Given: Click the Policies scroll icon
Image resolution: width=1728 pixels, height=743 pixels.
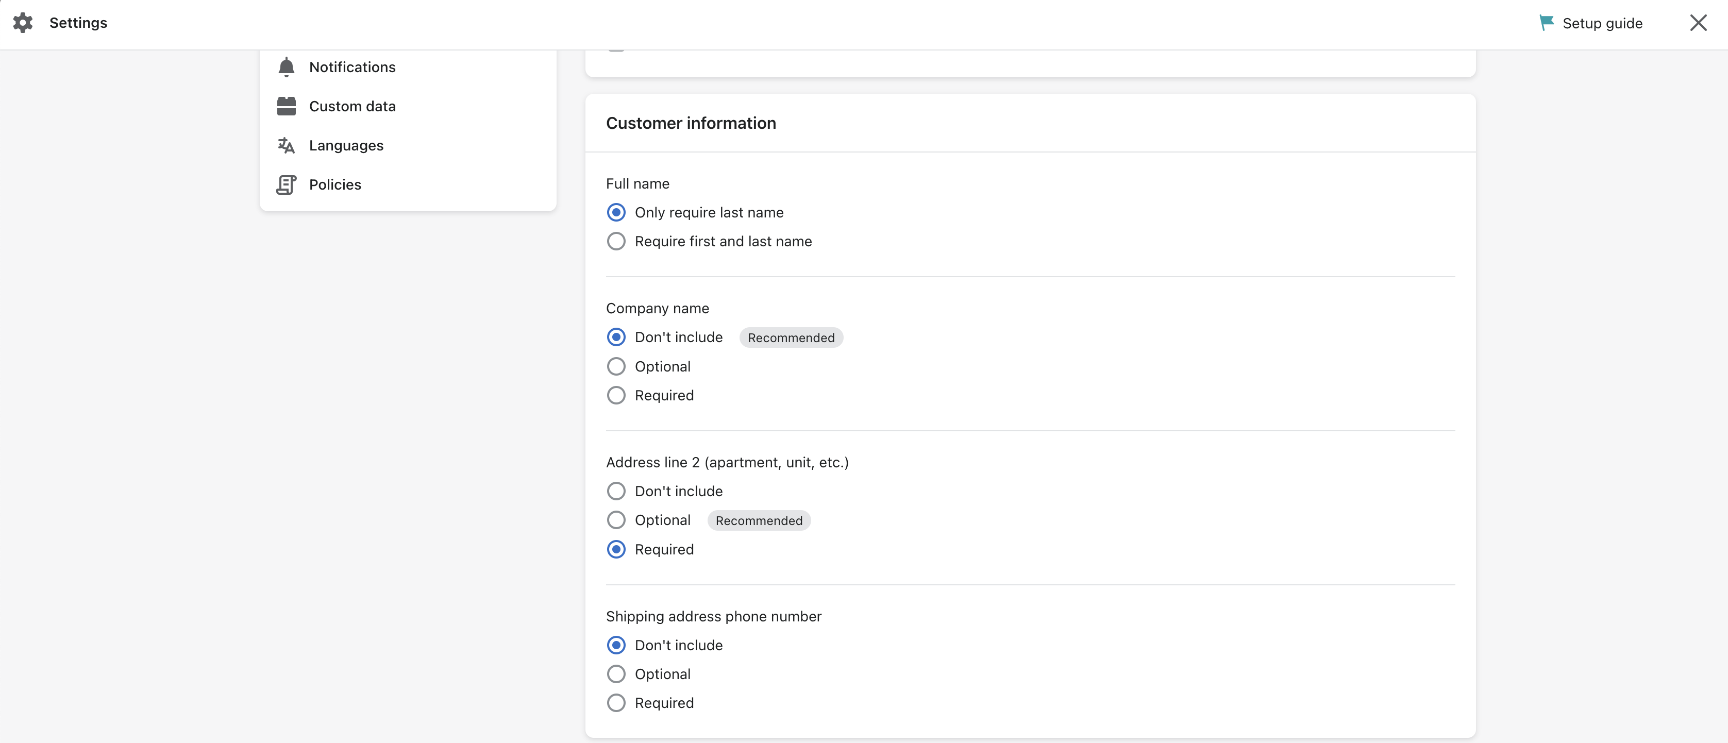Looking at the screenshot, I should [287, 184].
